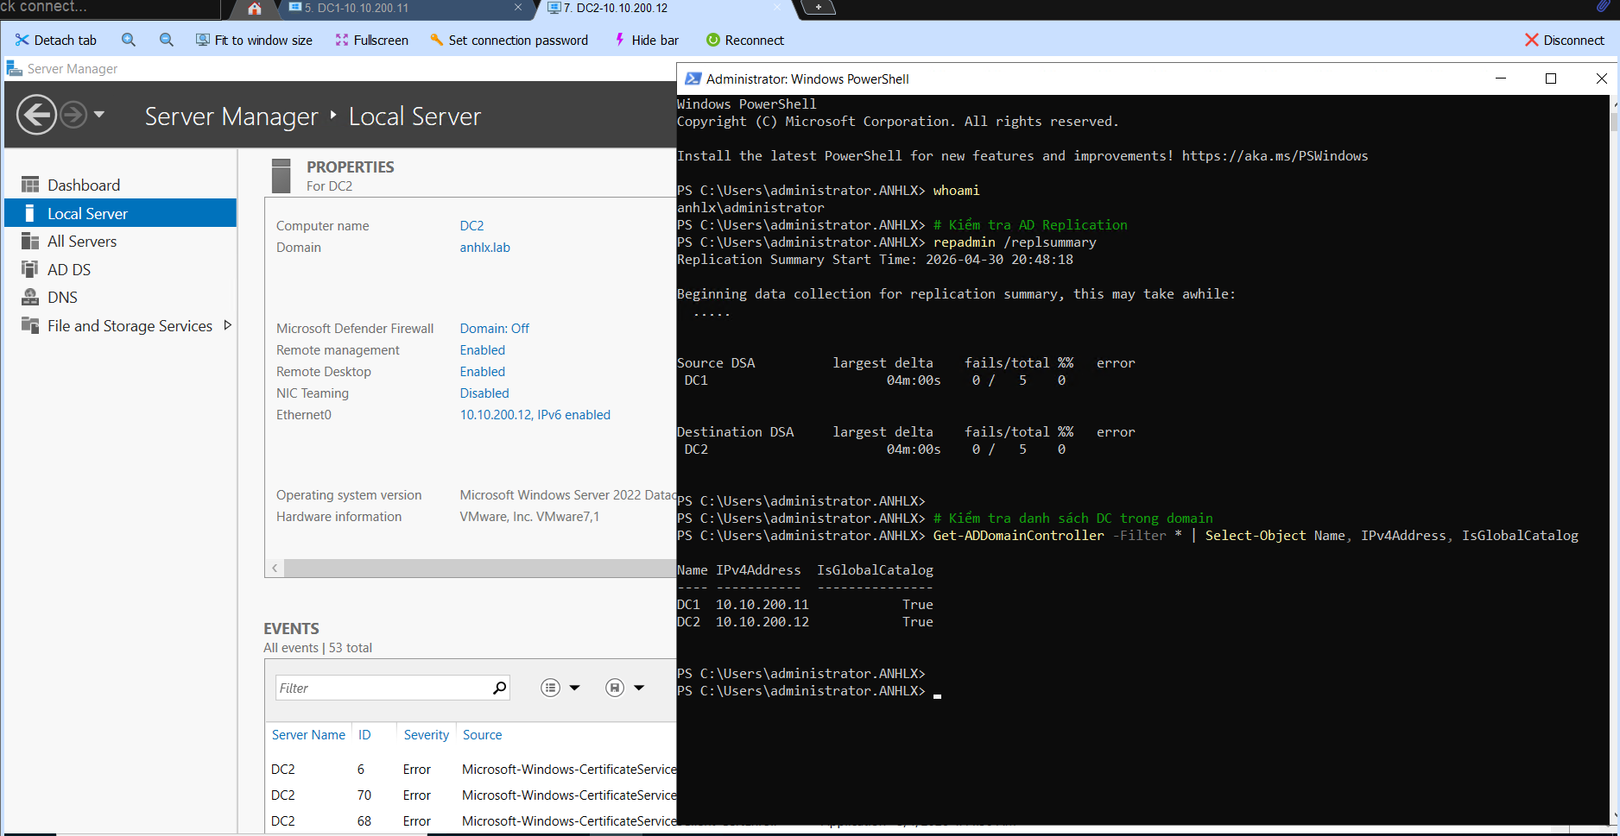Click the AD DS sidebar icon
The width and height of the screenshot is (1620, 836).
coord(30,269)
